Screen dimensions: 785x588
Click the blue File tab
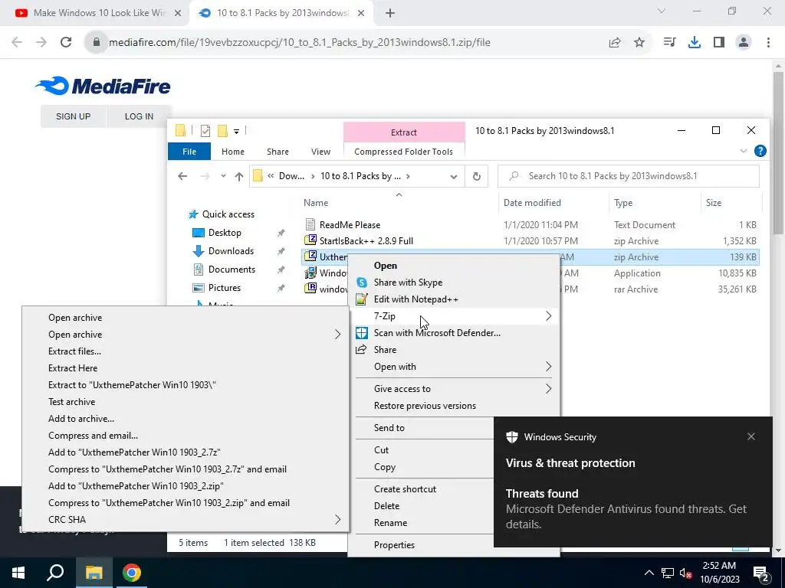point(189,152)
